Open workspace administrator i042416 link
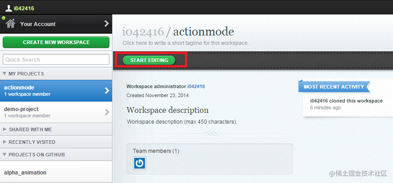Image resolution: width=393 pixels, height=183 pixels. coord(196,86)
